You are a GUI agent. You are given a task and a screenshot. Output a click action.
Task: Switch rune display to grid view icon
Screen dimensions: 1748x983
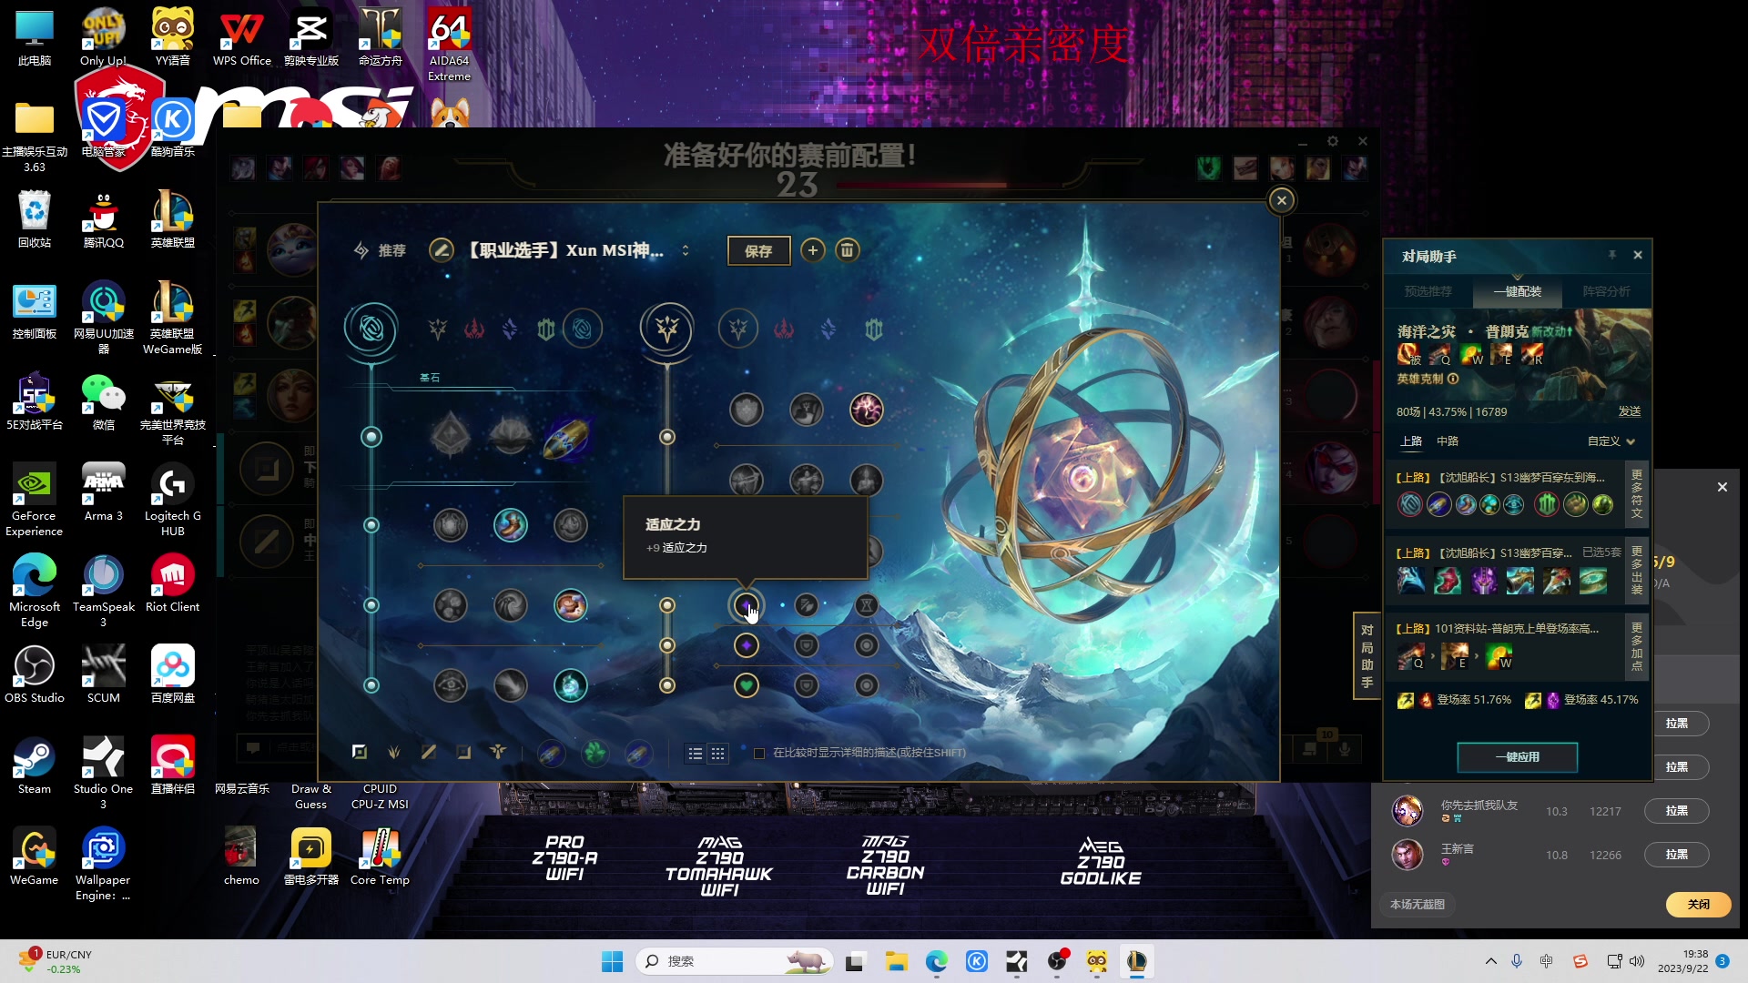pos(718,754)
